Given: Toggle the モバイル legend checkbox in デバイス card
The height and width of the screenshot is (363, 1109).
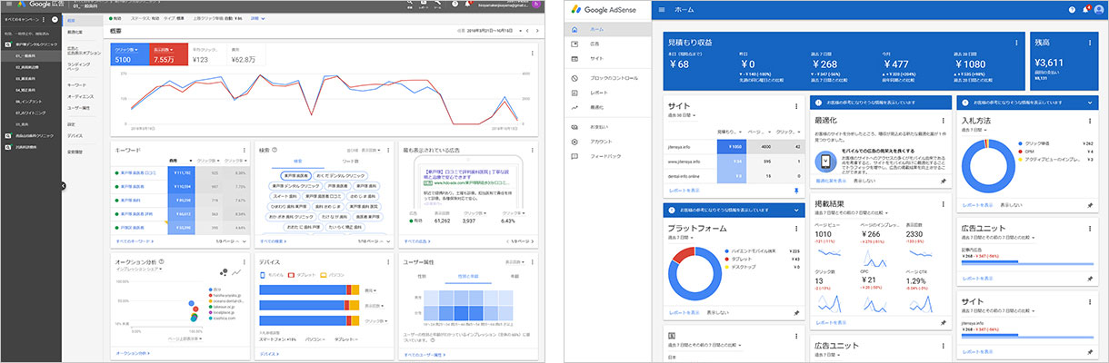Looking at the screenshot, I should [263, 273].
